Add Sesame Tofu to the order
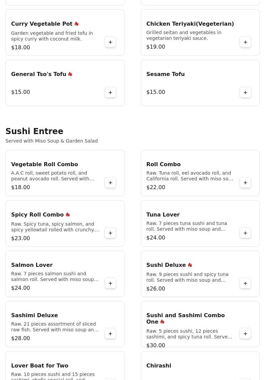This screenshot has width=265, height=380. pos(245,93)
